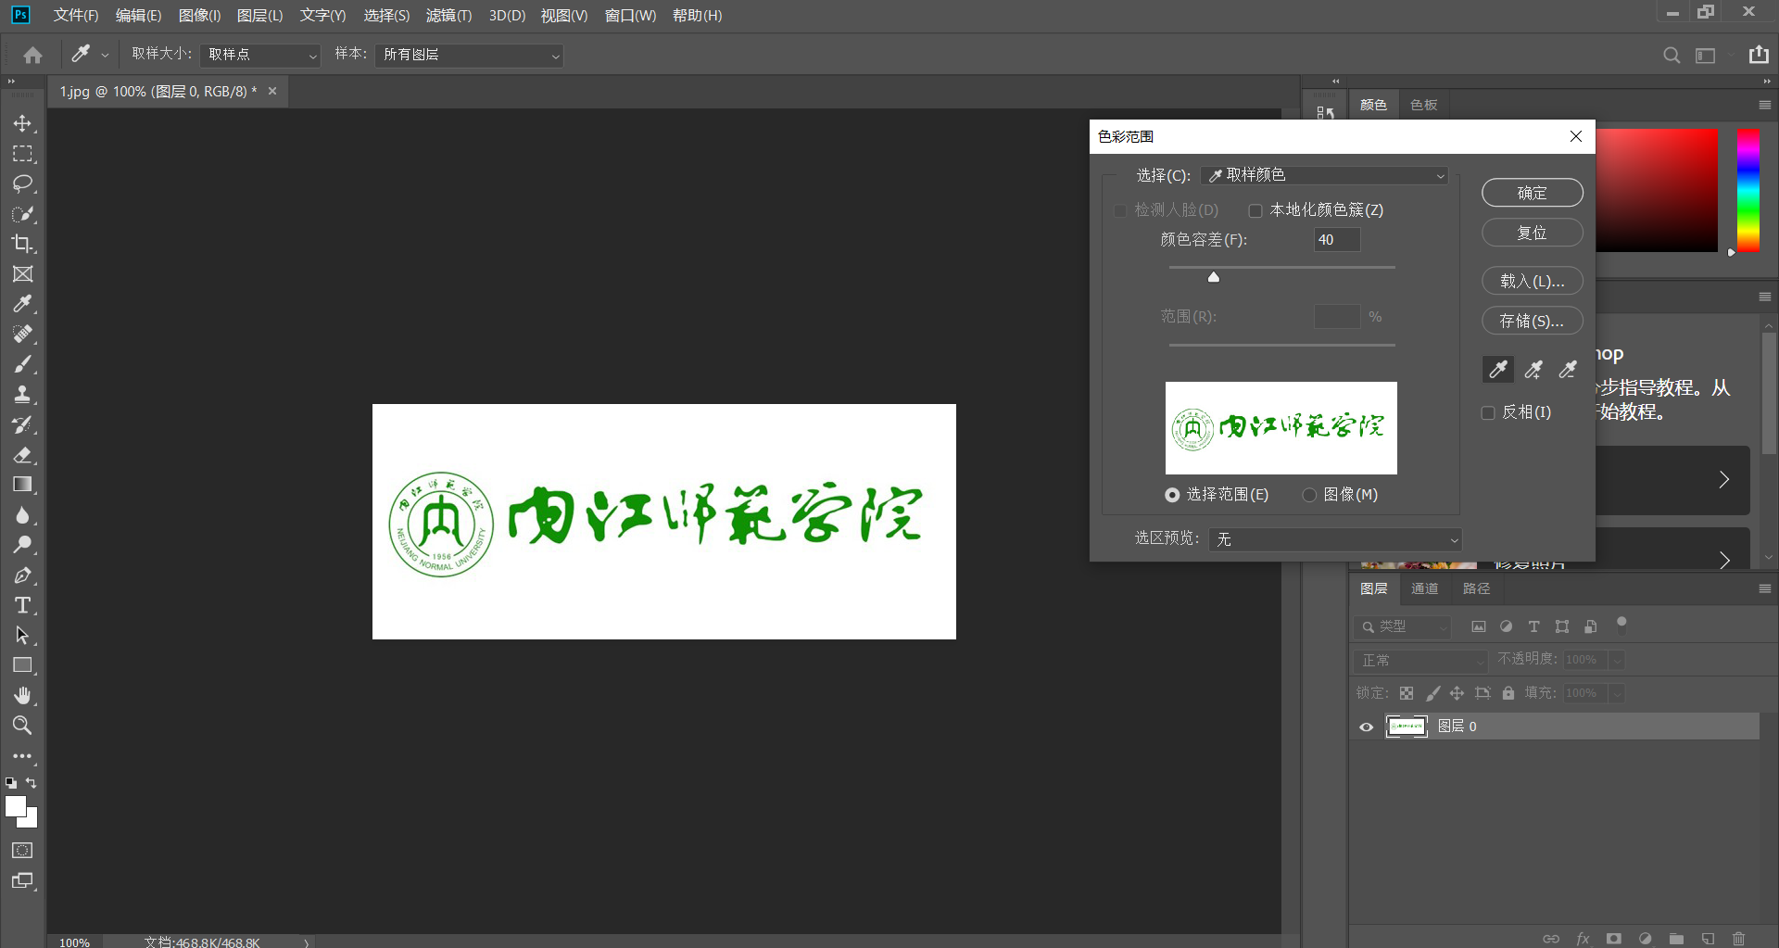Select the Eraser tool
Image resolution: width=1779 pixels, height=948 pixels.
pos(22,454)
